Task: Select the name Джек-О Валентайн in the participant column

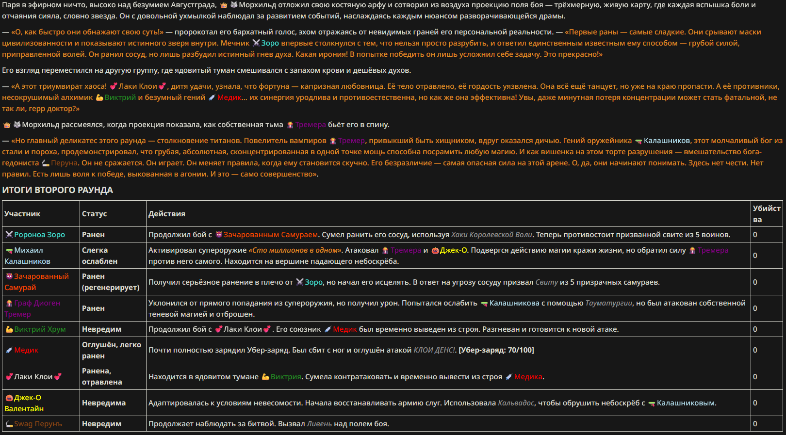Action: (x=24, y=403)
